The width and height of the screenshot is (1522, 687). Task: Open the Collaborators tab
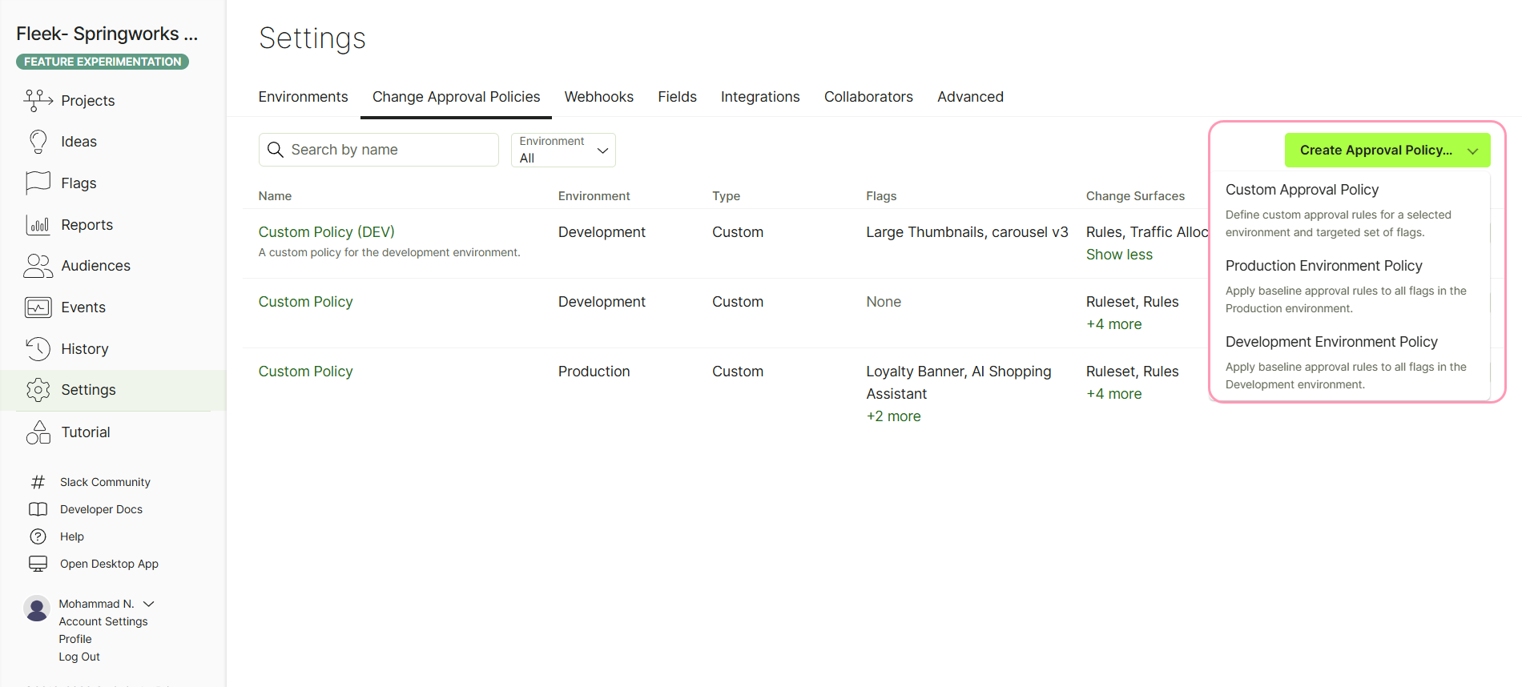point(868,97)
